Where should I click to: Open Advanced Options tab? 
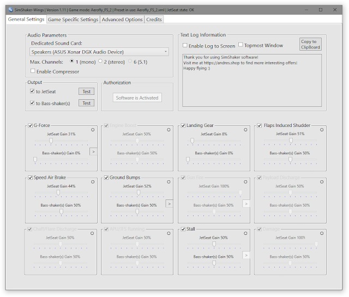(122, 20)
